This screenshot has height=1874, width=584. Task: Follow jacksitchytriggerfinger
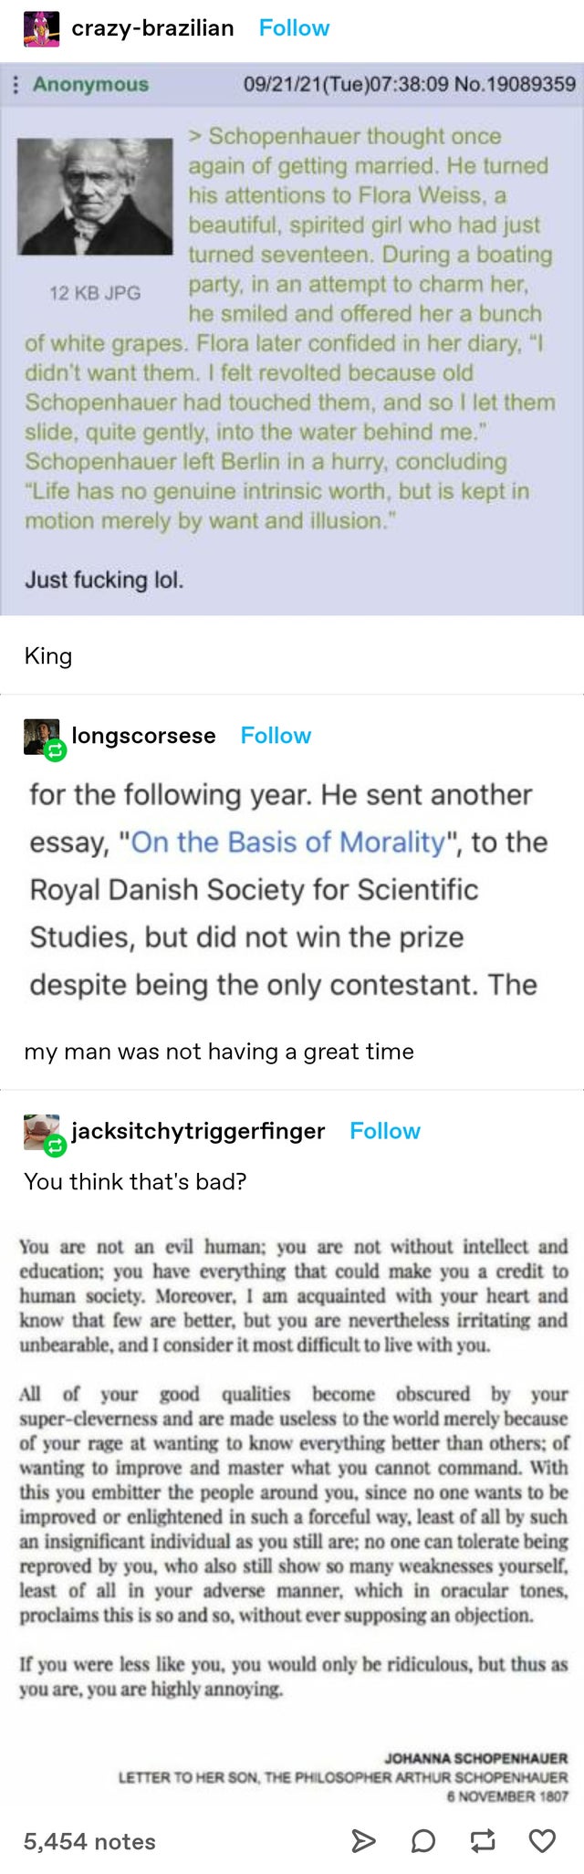click(386, 1131)
